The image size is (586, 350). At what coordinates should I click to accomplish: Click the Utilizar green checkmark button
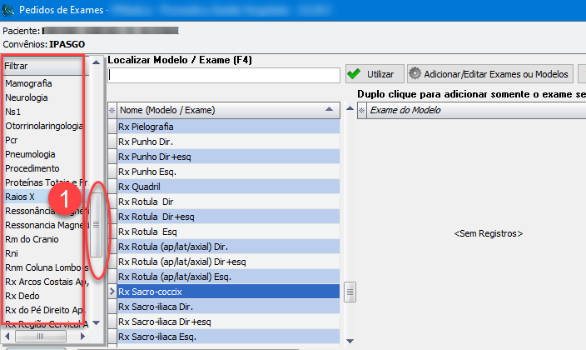(373, 73)
